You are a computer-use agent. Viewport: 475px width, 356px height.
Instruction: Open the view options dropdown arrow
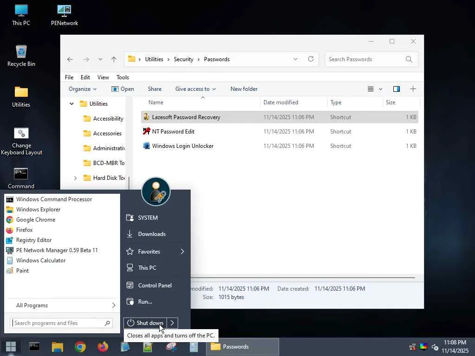[380, 89]
